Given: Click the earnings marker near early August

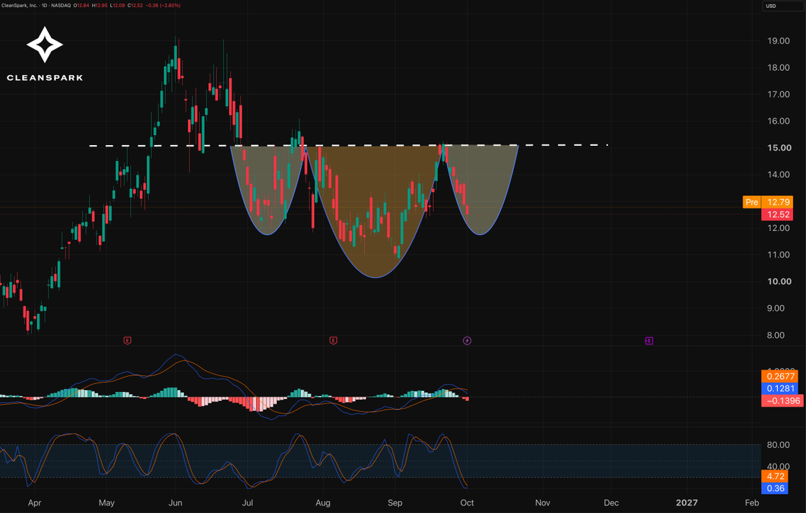Looking at the screenshot, I should point(333,340).
